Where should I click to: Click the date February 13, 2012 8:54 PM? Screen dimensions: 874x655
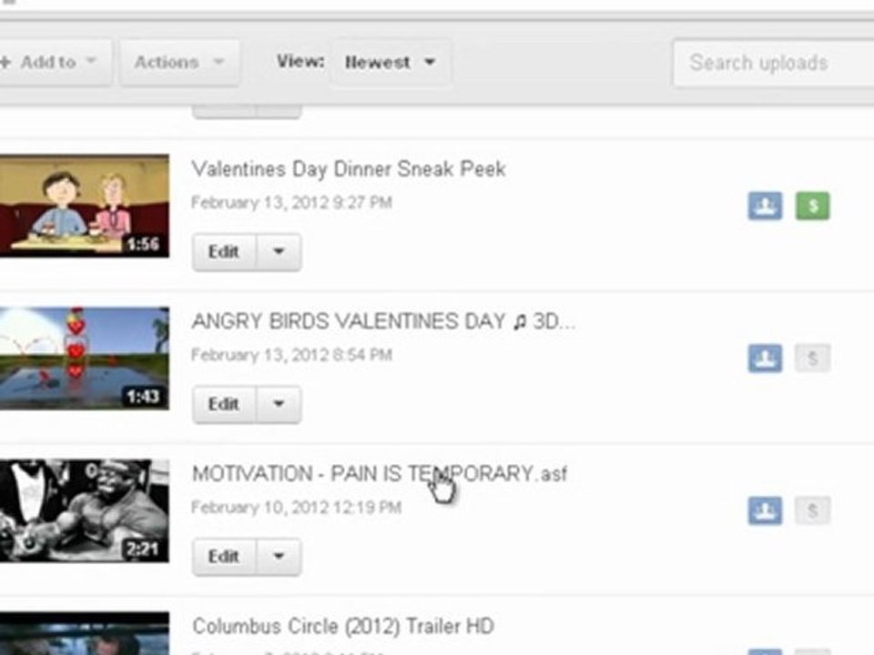(291, 355)
